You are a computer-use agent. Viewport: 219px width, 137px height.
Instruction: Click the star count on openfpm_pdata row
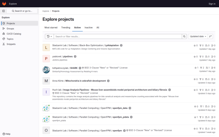pos(196,117)
